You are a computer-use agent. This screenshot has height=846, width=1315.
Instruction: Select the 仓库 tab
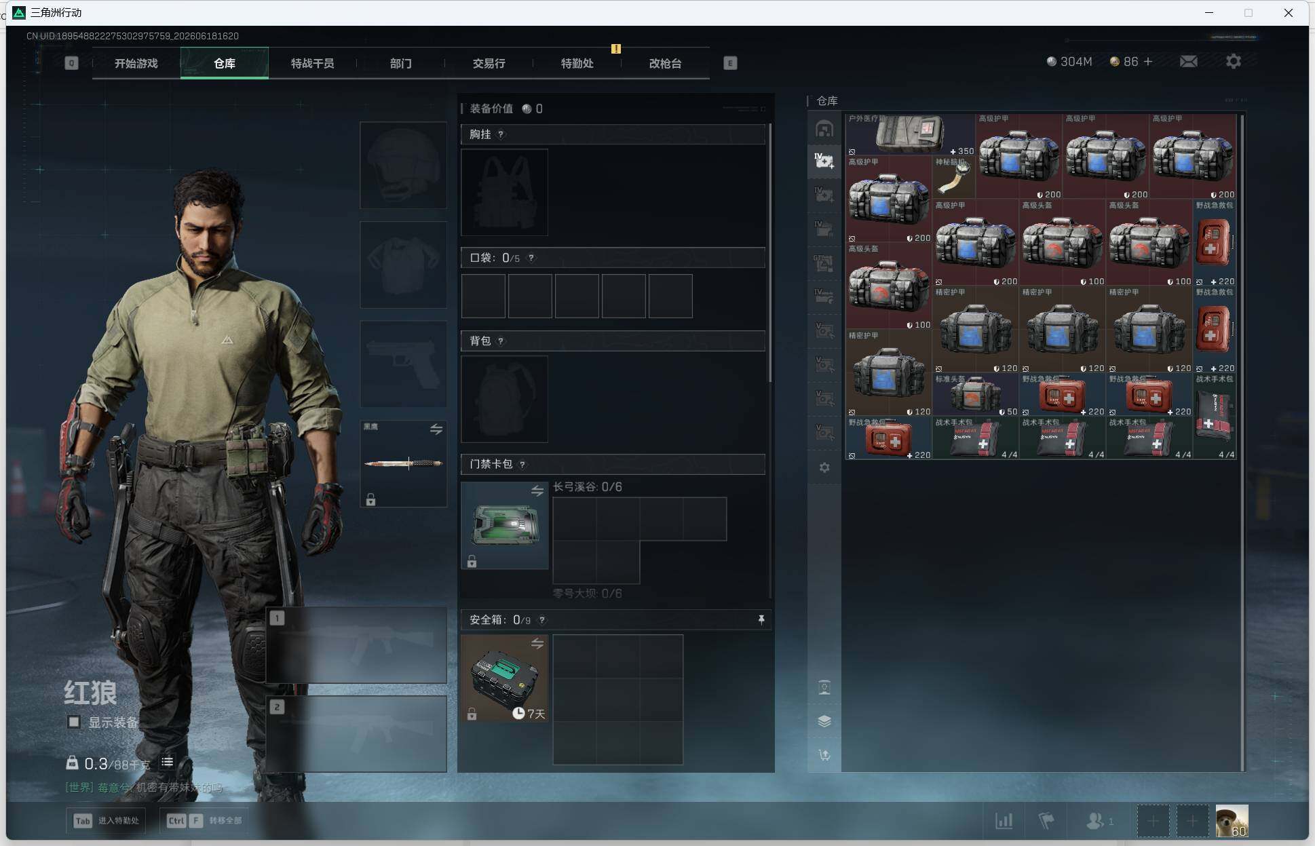click(225, 63)
